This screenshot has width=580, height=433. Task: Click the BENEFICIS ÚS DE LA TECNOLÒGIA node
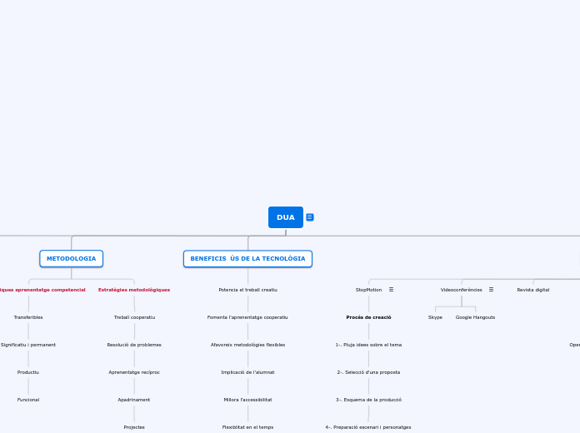click(247, 259)
